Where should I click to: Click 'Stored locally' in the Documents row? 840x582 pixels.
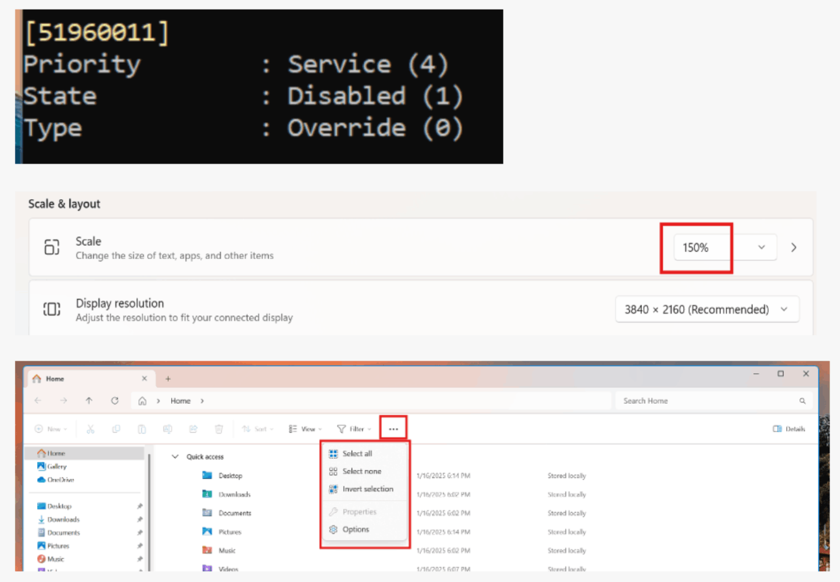[x=567, y=513]
